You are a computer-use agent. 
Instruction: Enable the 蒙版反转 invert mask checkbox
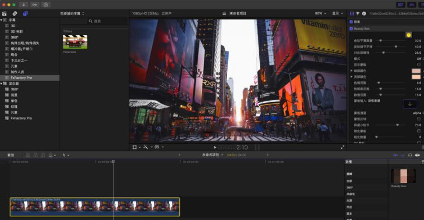click(x=419, y=119)
